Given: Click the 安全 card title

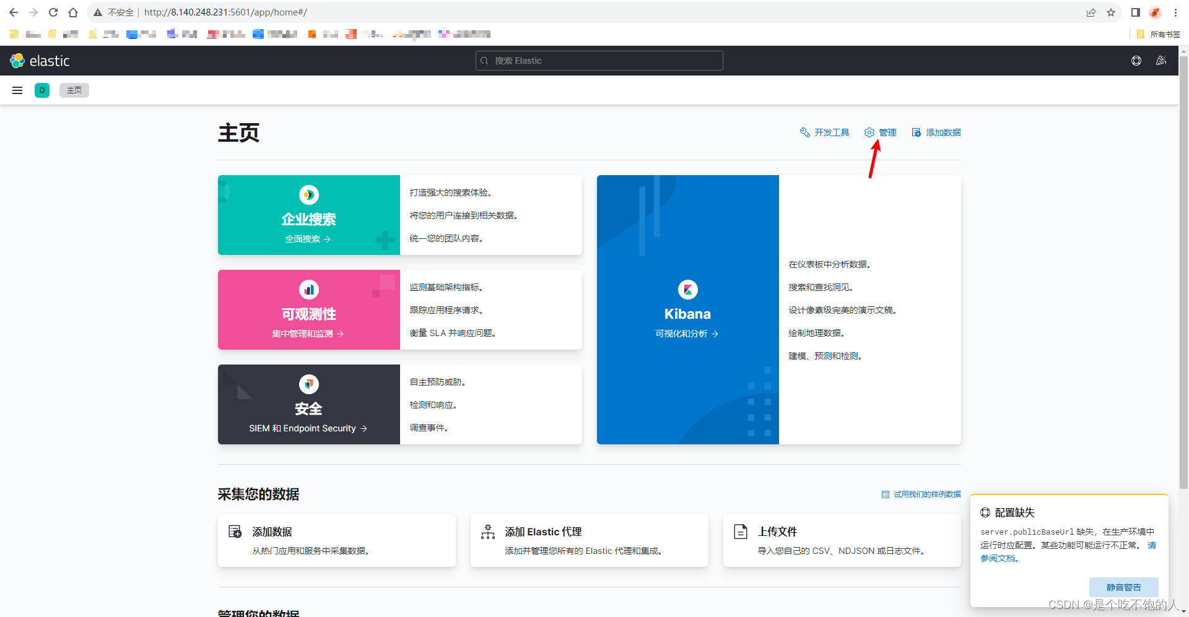Looking at the screenshot, I should [309, 408].
